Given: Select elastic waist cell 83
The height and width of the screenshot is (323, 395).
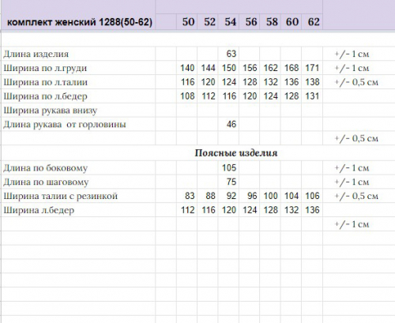Looking at the screenshot, I should pos(186,196).
